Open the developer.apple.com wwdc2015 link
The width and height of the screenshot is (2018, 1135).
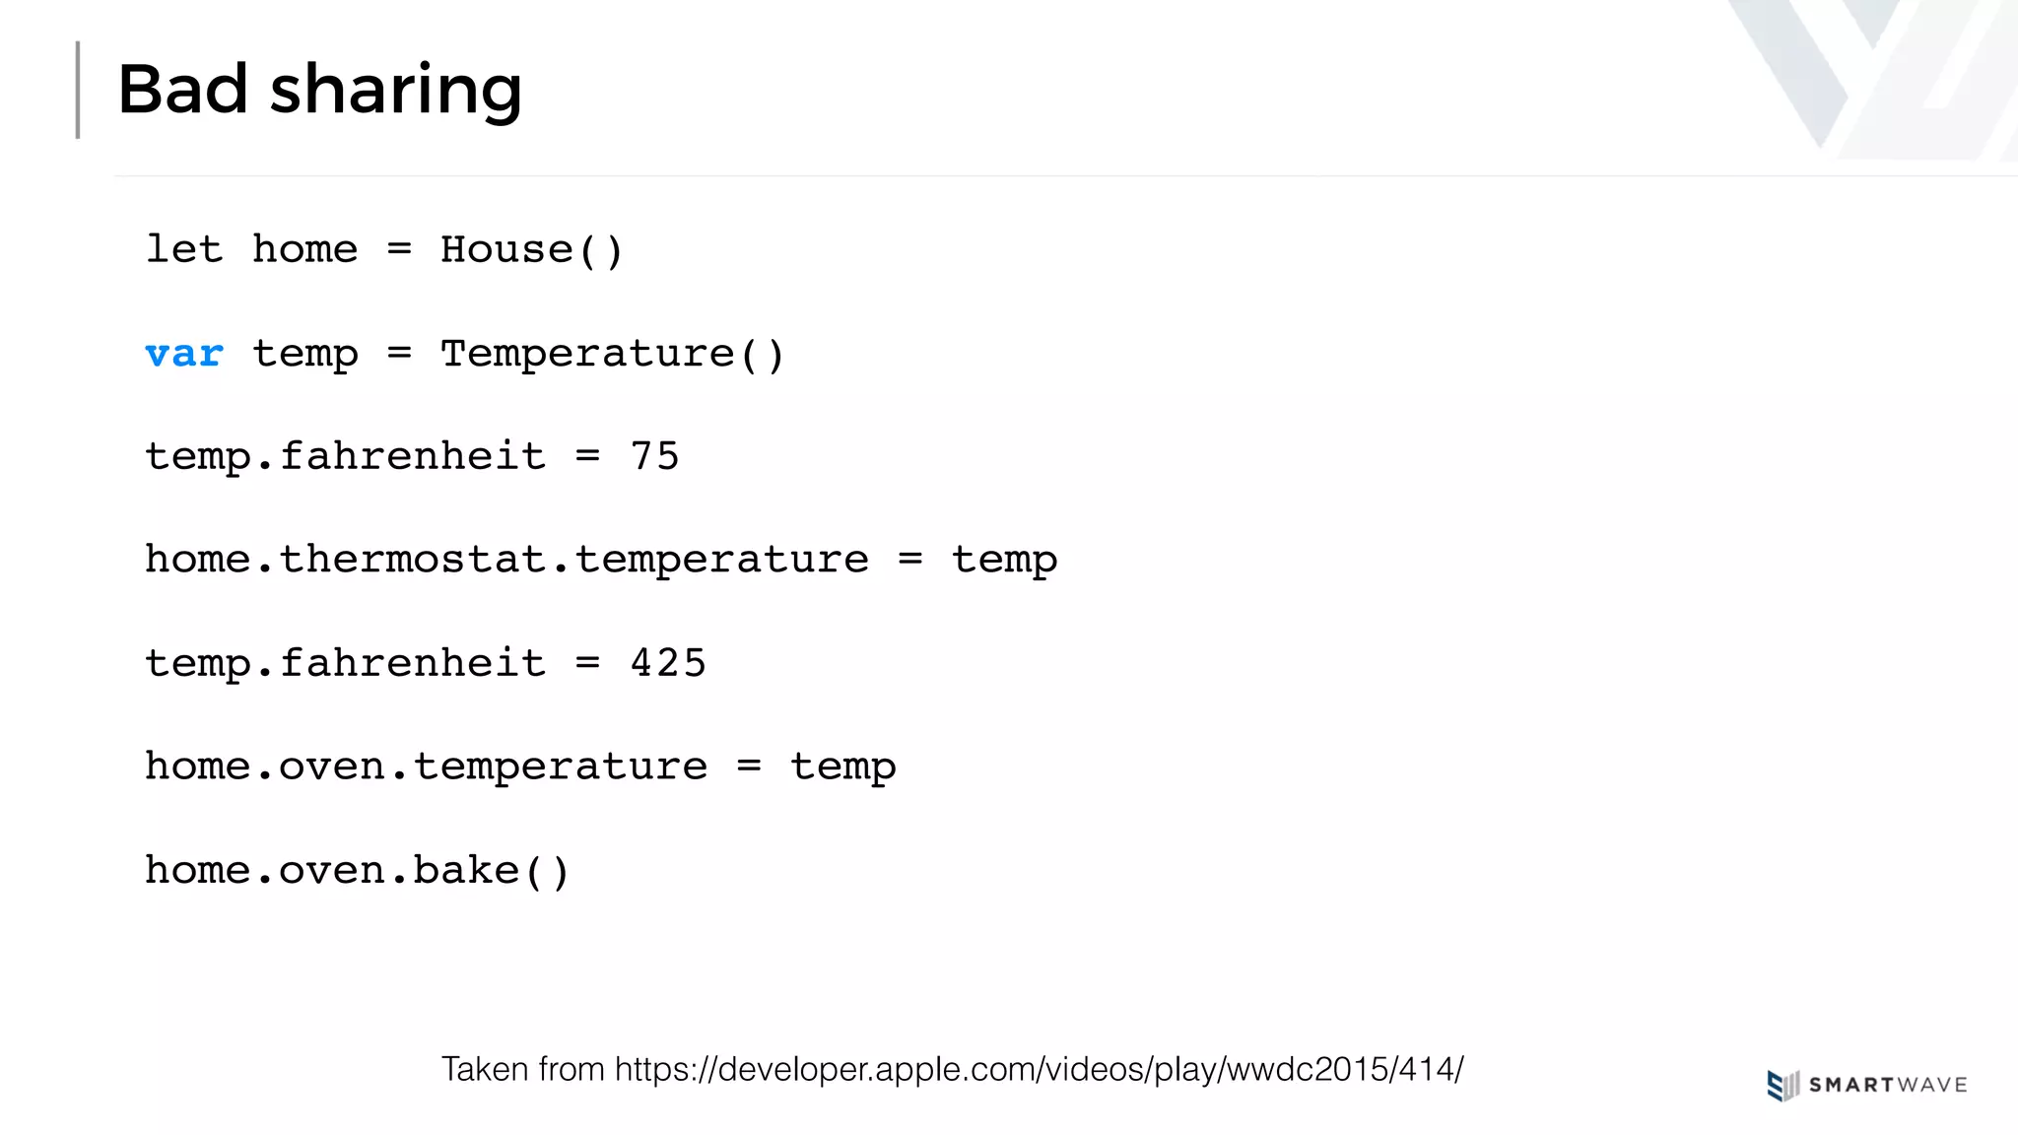click(x=1040, y=1069)
